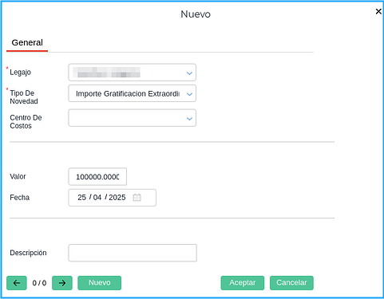Open the calendar picker icon in Fecha
The image size is (384, 299).
click(x=137, y=198)
